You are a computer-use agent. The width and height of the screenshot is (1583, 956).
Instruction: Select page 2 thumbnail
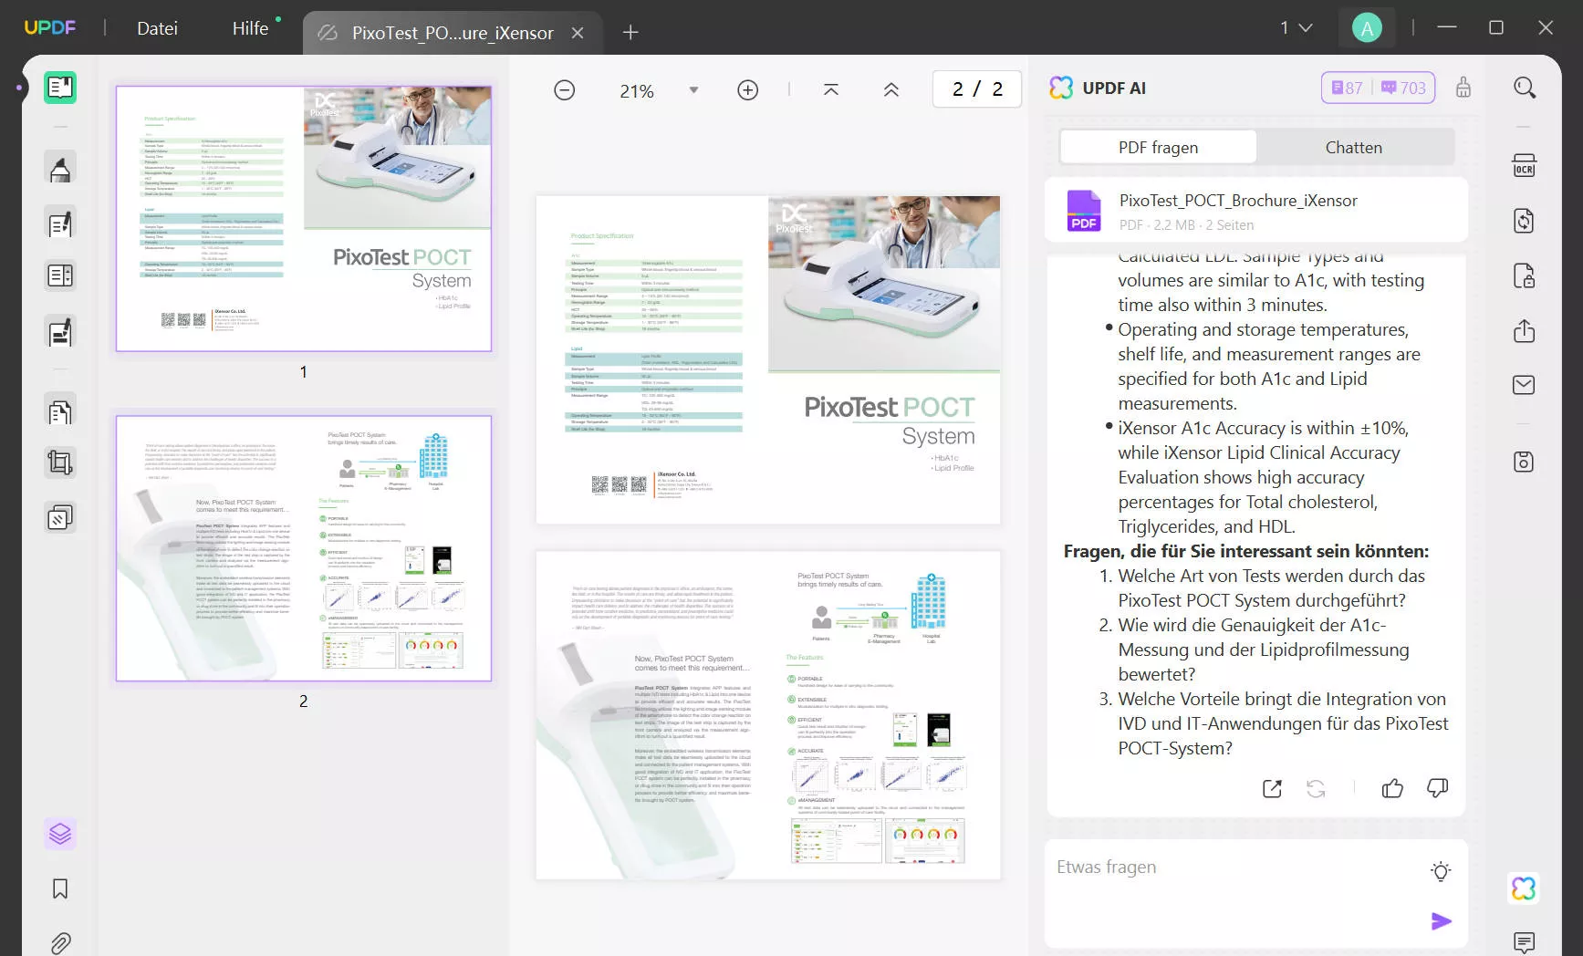point(304,548)
